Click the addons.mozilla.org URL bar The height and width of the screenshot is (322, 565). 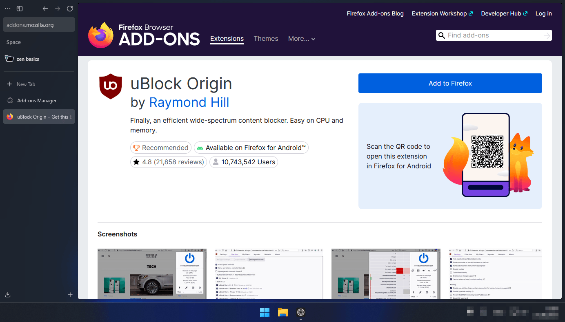tap(39, 24)
